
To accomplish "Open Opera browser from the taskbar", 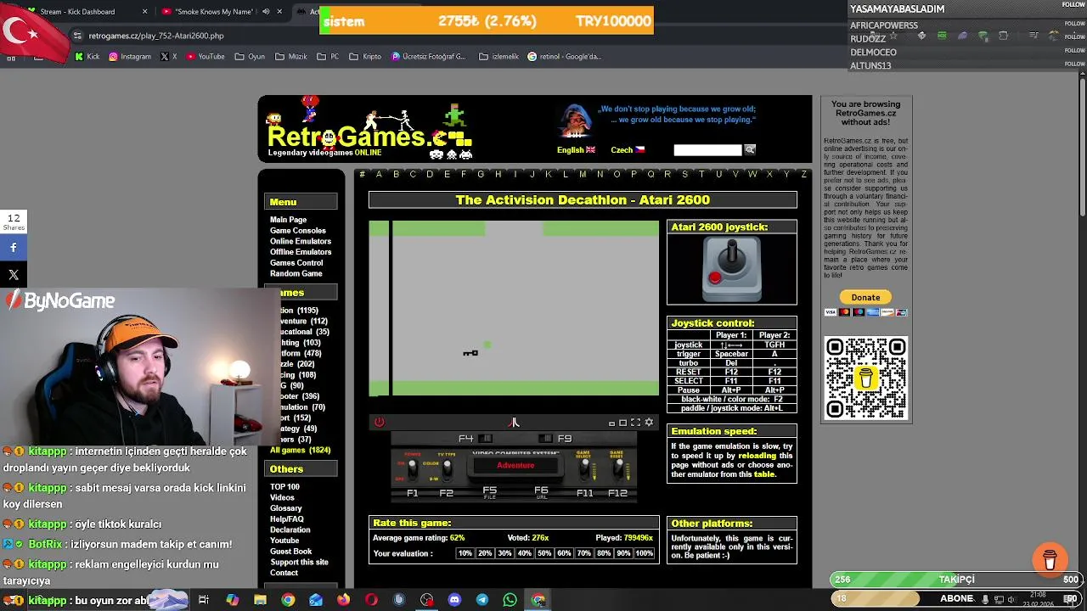I will (x=371, y=600).
